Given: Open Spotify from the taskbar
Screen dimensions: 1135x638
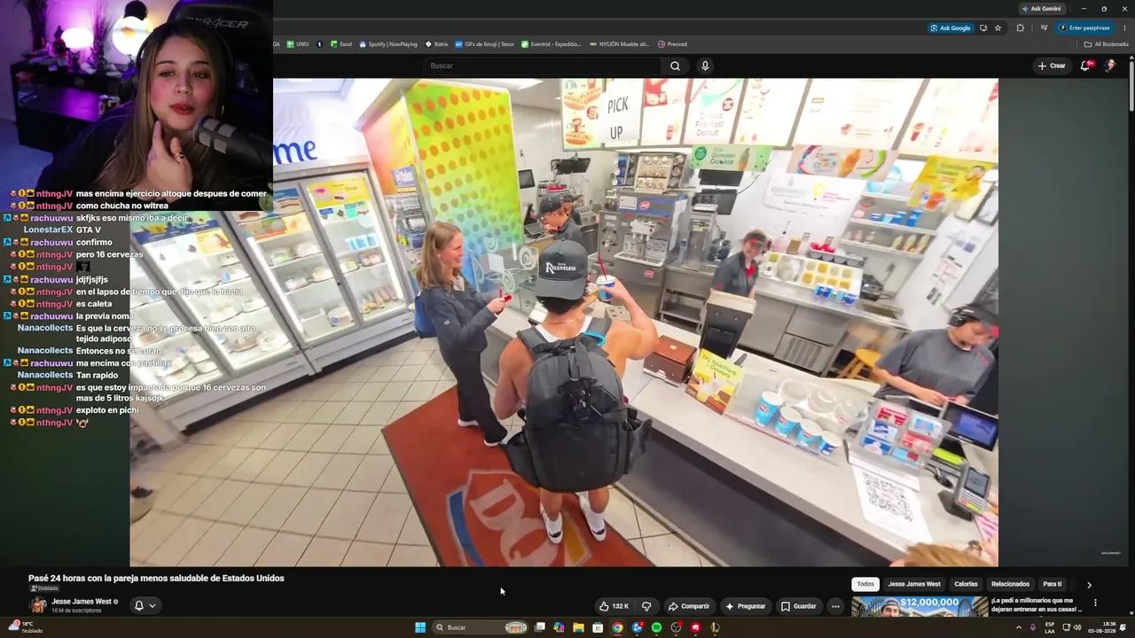Looking at the screenshot, I should 656,627.
